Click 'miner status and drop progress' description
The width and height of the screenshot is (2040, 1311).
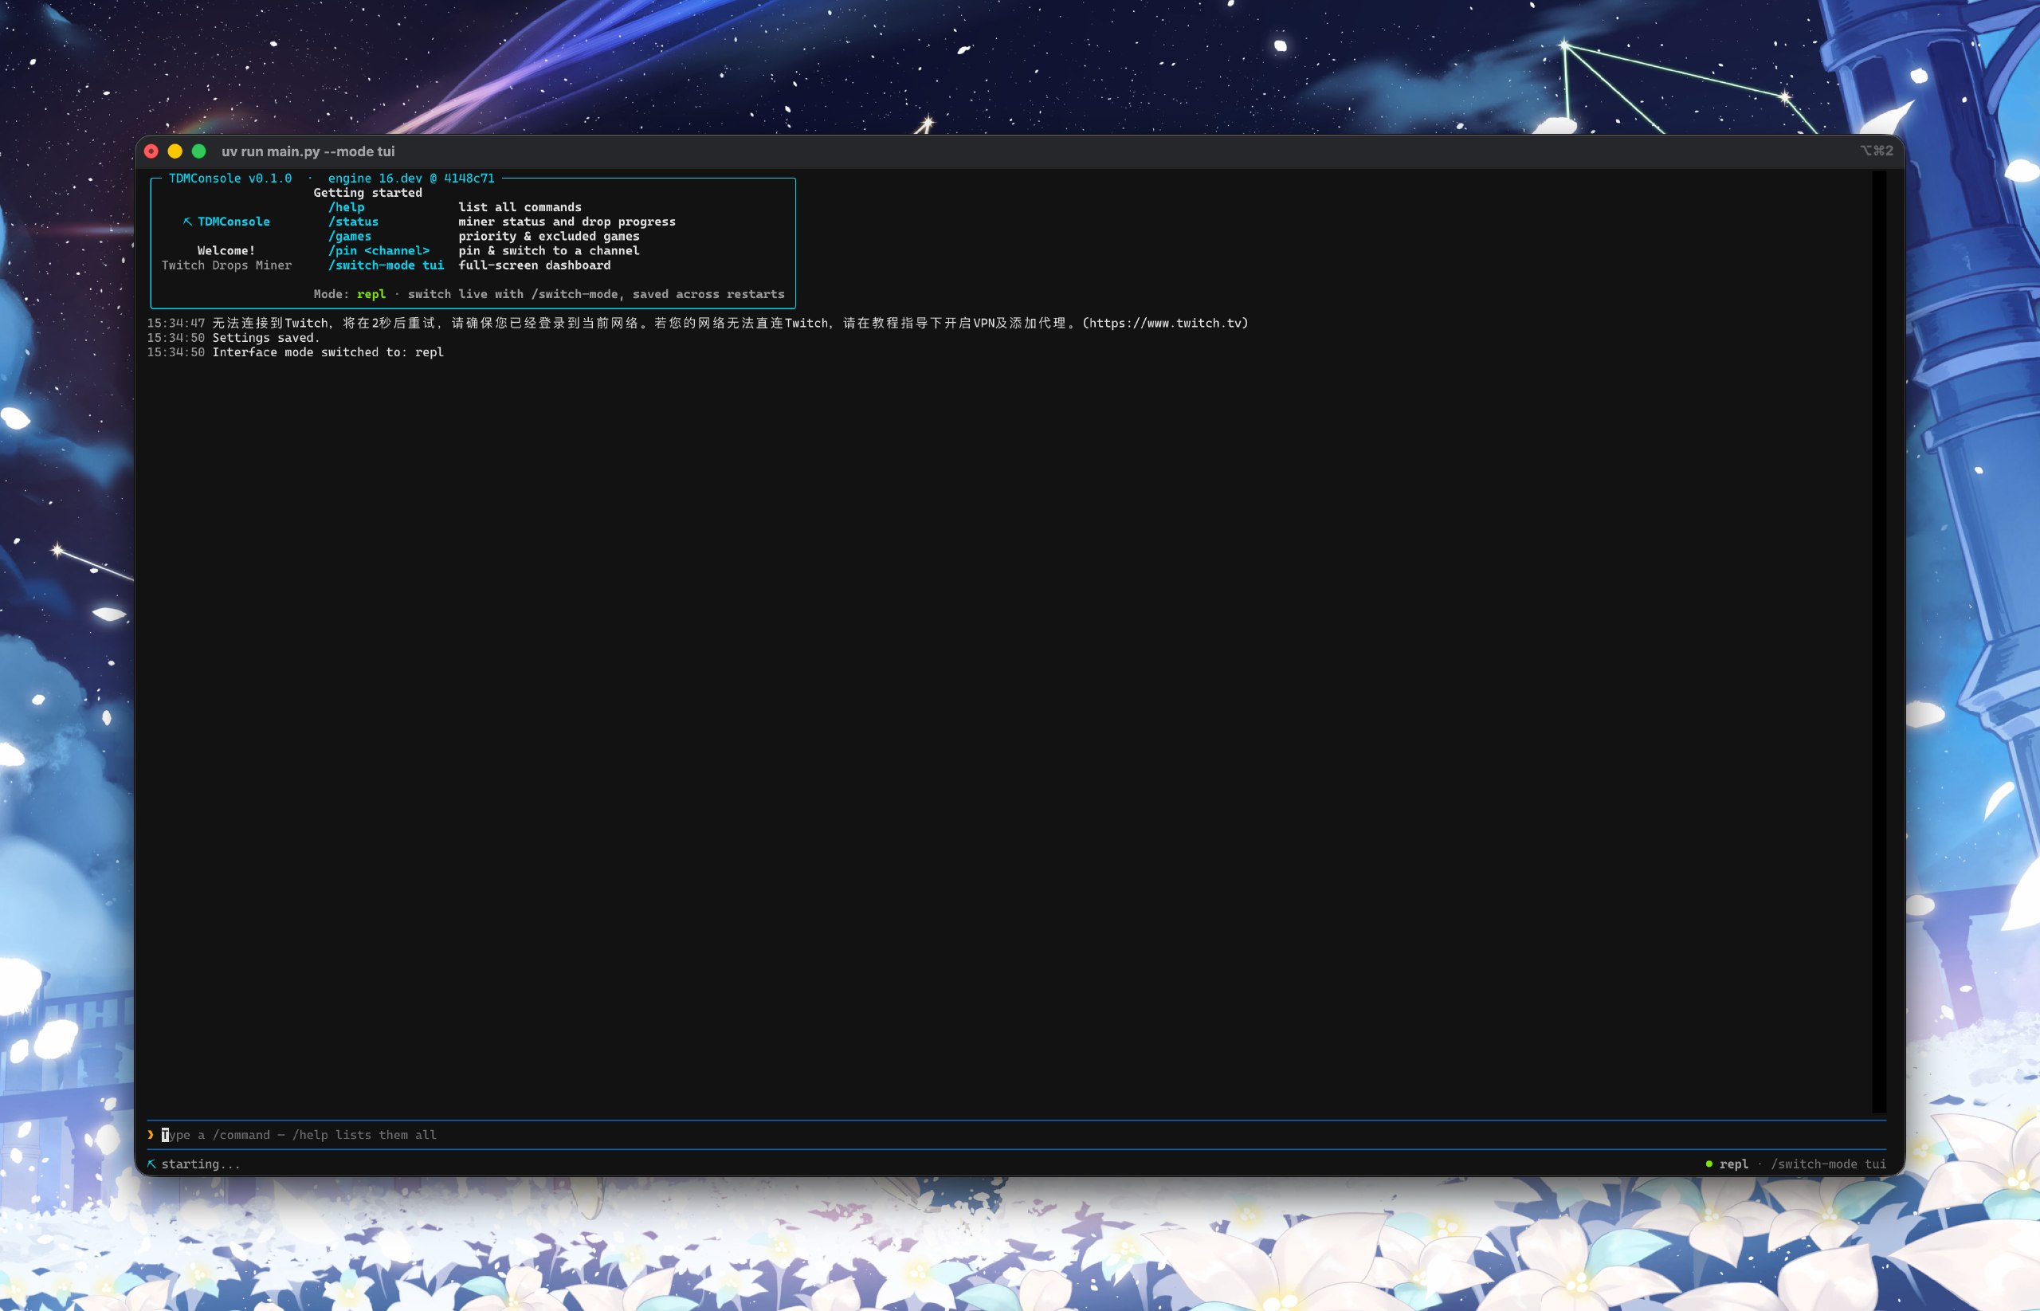[x=567, y=222]
